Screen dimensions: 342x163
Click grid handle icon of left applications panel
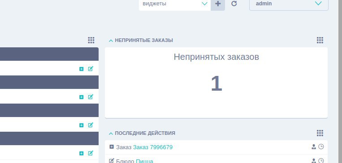click(91, 40)
